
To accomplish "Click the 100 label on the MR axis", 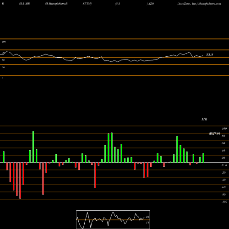I will (224, 129).
